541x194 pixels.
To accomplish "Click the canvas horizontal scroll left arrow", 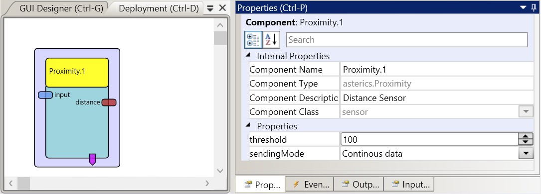I will click(11, 184).
